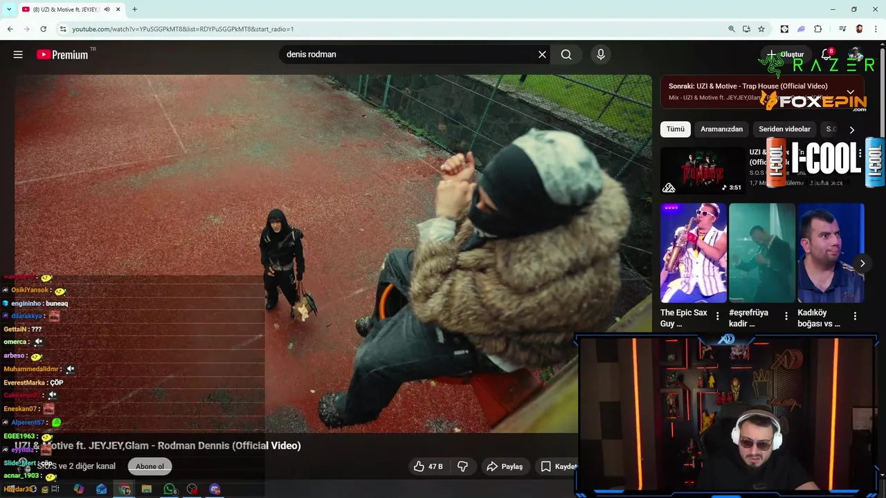The width and height of the screenshot is (886, 498).
Task: Click 'Sonraki: UZI & Motive - Trap House' title
Action: pyautogui.click(x=748, y=86)
